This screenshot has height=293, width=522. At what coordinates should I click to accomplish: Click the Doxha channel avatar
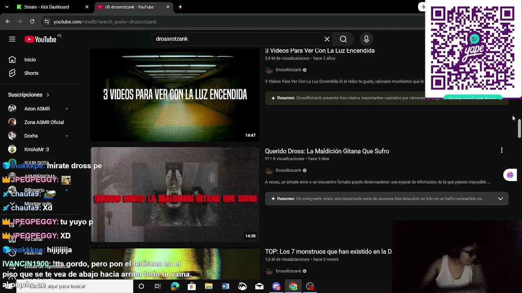[12, 136]
